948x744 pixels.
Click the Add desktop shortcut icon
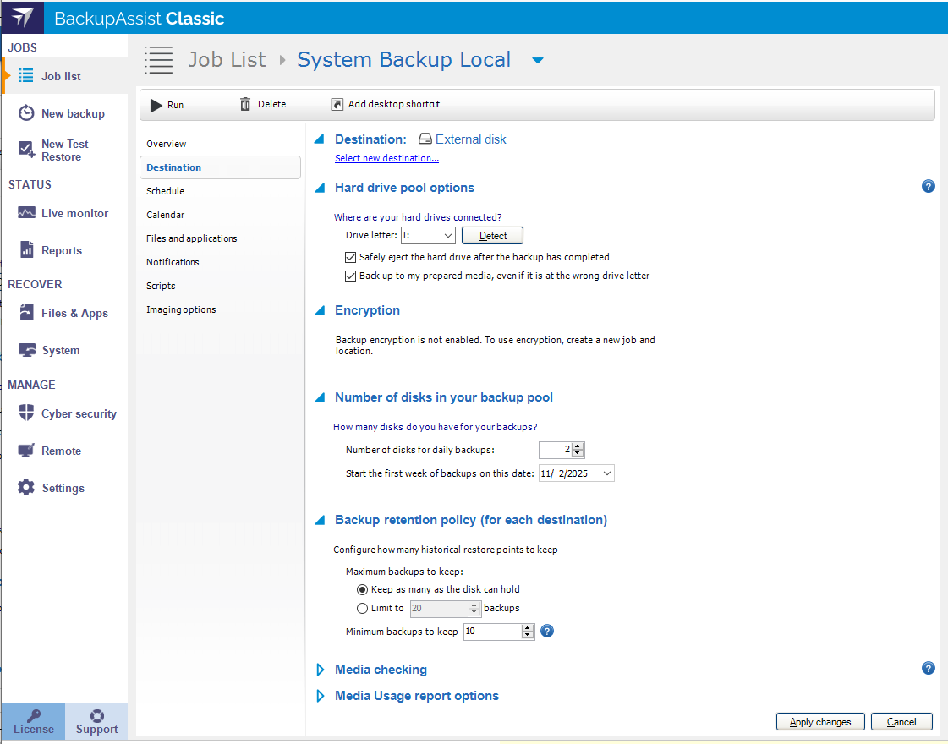337,104
